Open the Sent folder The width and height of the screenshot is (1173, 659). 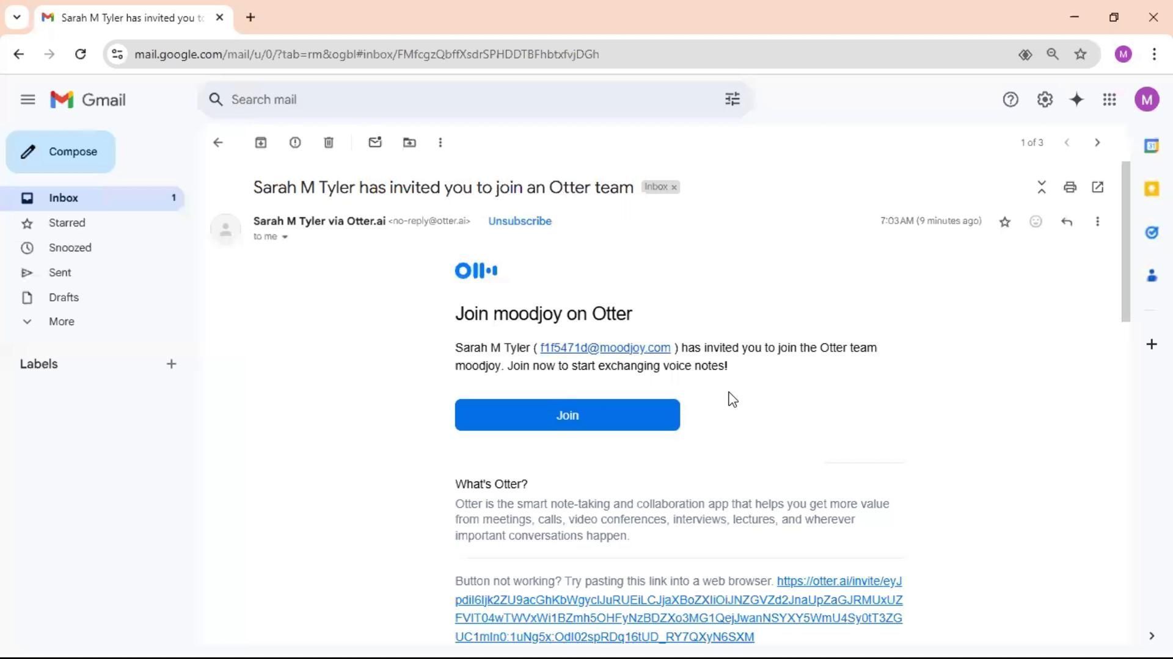point(60,273)
